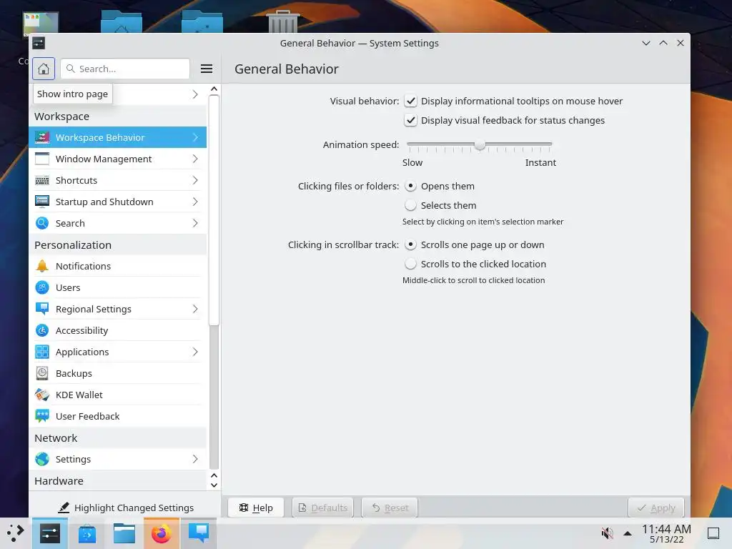Click the show desktop tray button
732x549 pixels.
pos(713,533)
